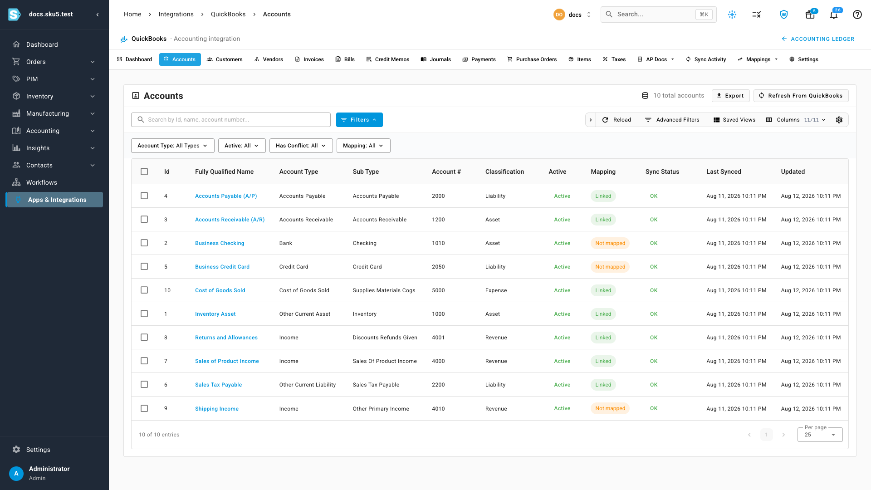This screenshot has width=871, height=490.
Task: Open table settings gear icon
Action: tap(839, 120)
